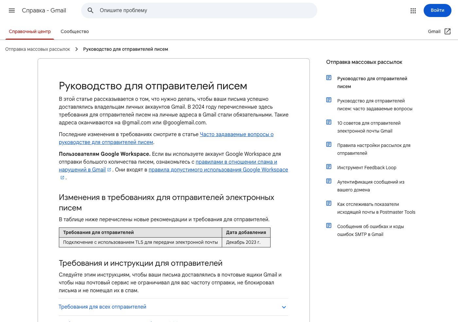Click article icon beside 'Руководство для отправителей писем'
This screenshot has height=322, width=458.
(x=329, y=78)
